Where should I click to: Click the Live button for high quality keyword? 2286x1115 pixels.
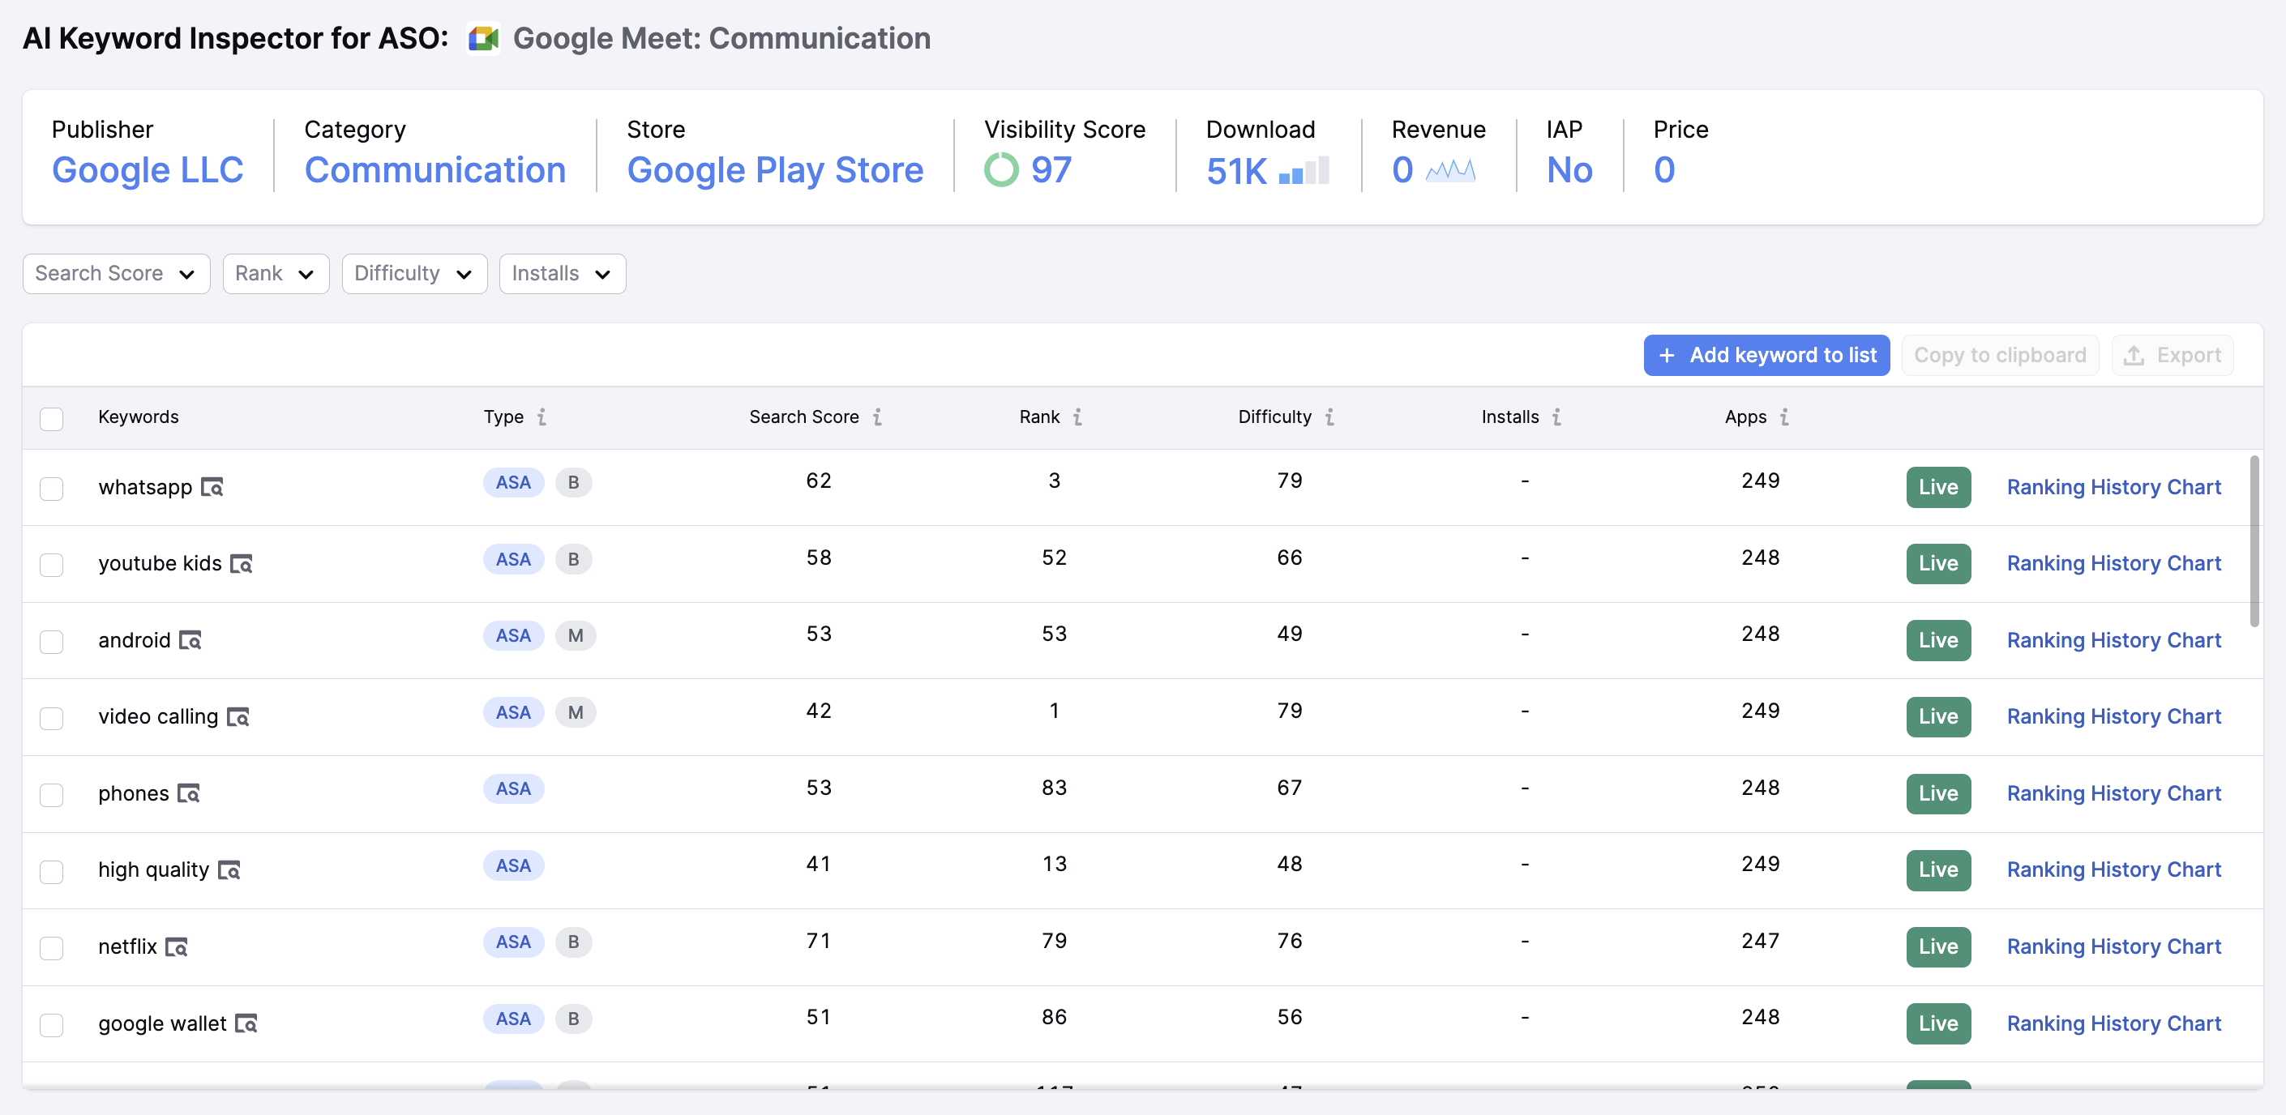(1938, 870)
